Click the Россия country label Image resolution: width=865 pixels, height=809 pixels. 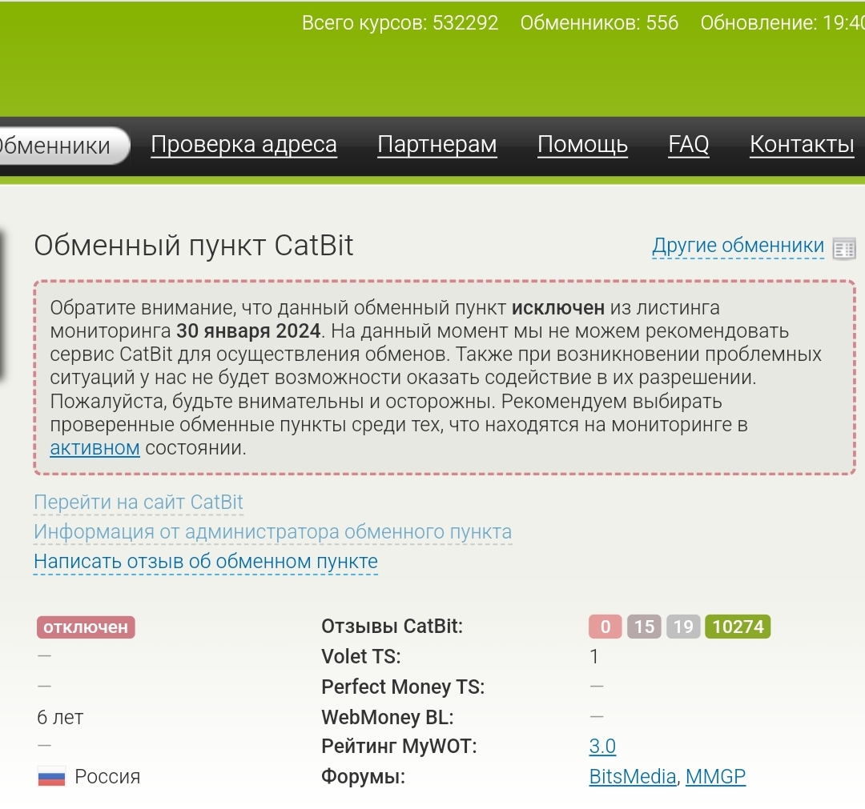click(107, 776)
